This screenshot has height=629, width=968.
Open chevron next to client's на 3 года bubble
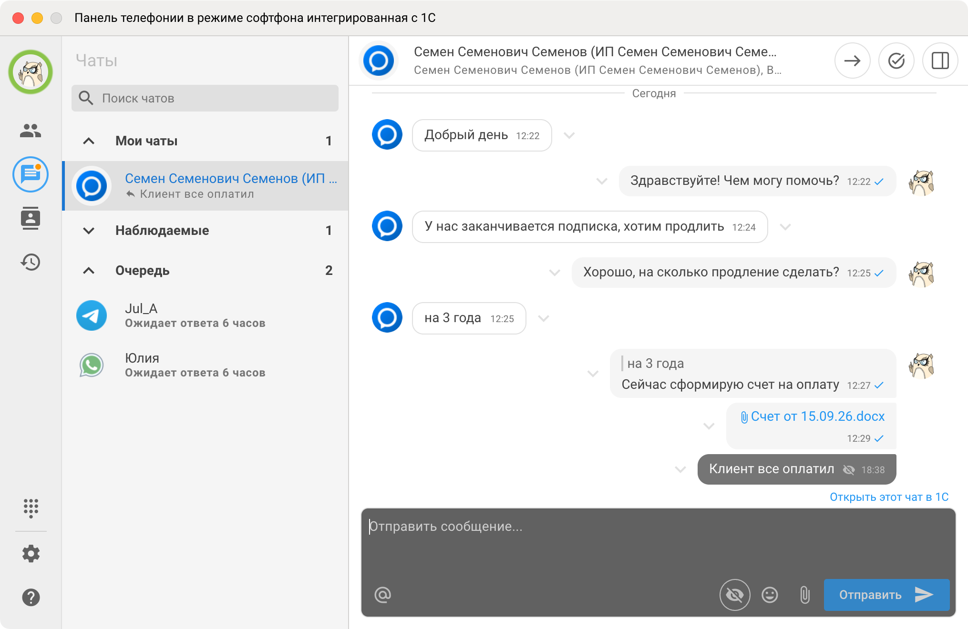tap(544, 318)
